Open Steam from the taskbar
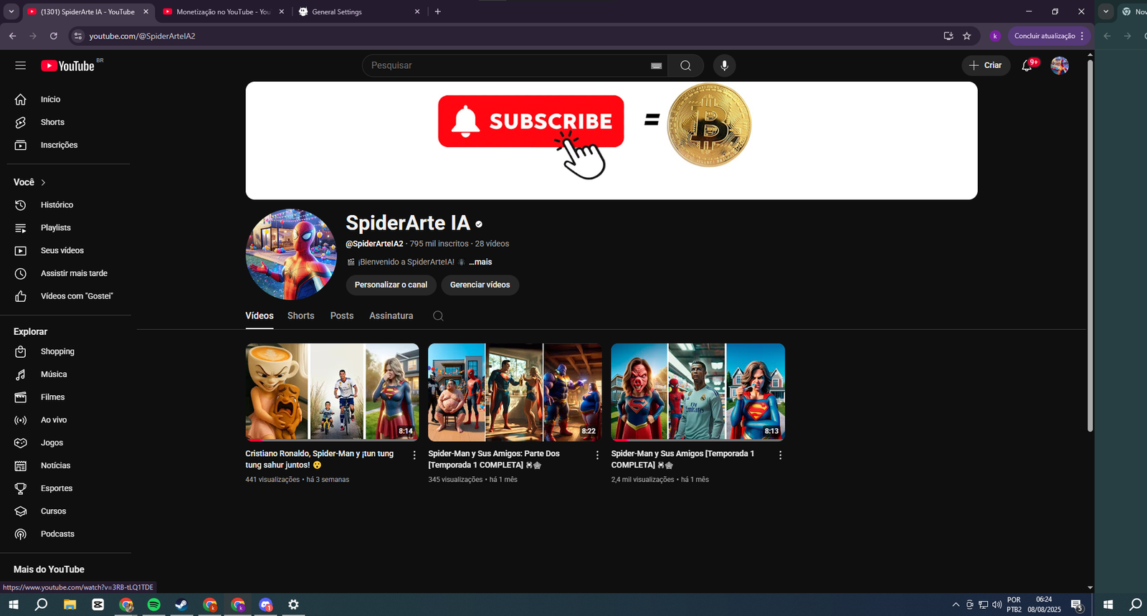The image size is (1147, 616). coord(181,605)
